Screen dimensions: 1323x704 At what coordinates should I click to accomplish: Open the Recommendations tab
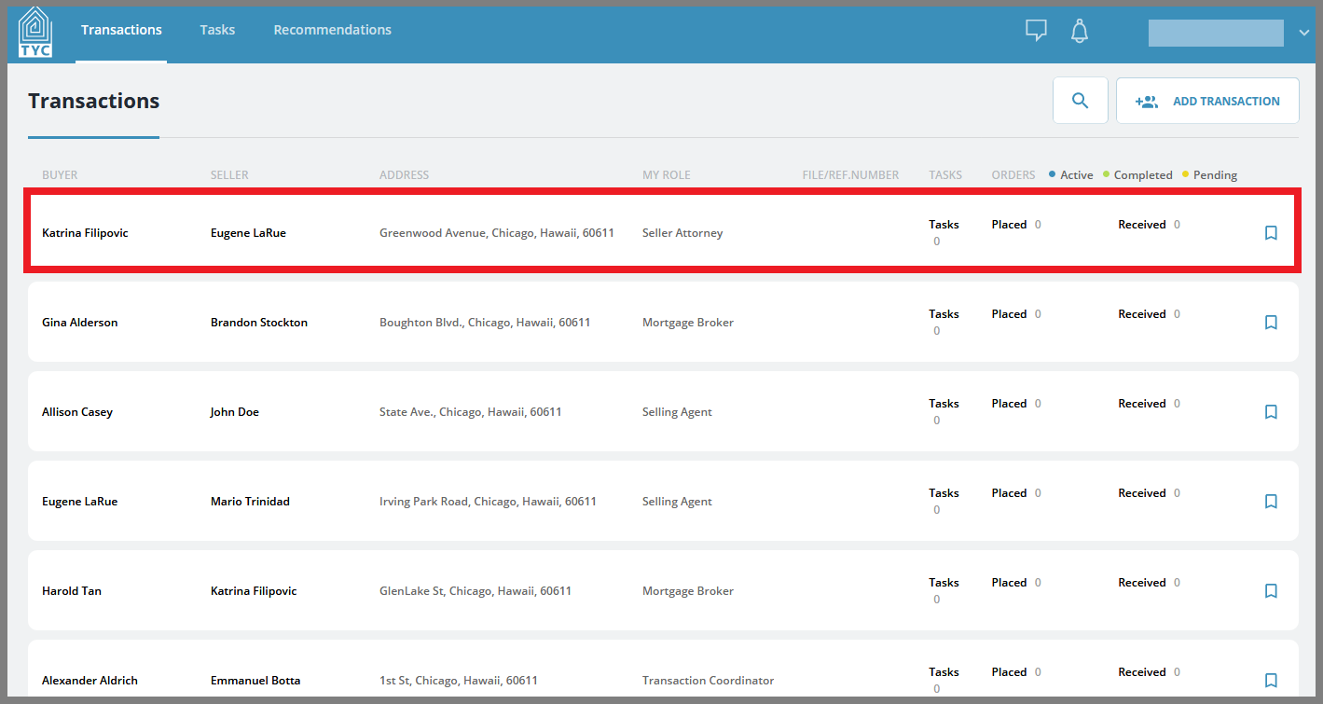333,30
